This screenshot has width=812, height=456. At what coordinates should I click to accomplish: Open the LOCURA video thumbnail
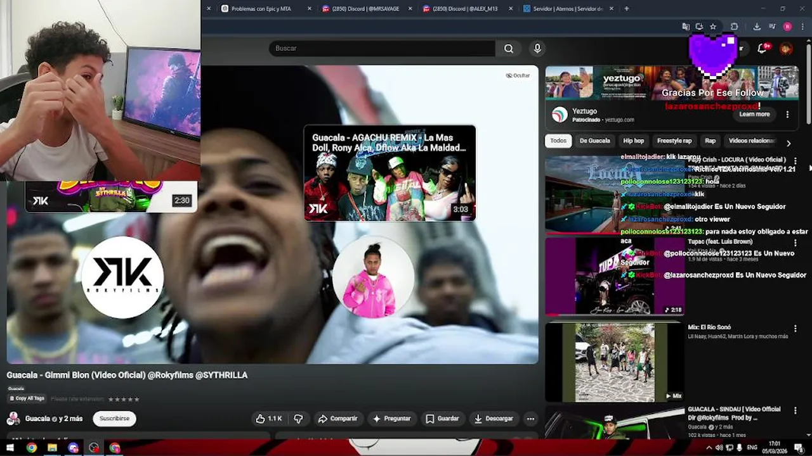(x=615, y=195)
